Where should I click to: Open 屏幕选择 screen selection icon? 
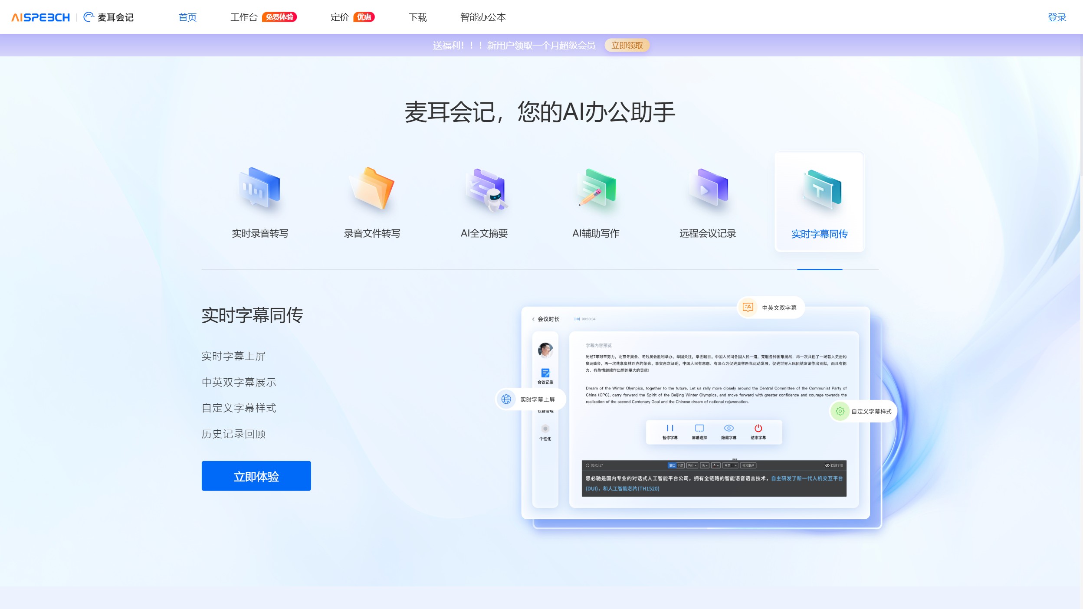(x=699, y=428)
